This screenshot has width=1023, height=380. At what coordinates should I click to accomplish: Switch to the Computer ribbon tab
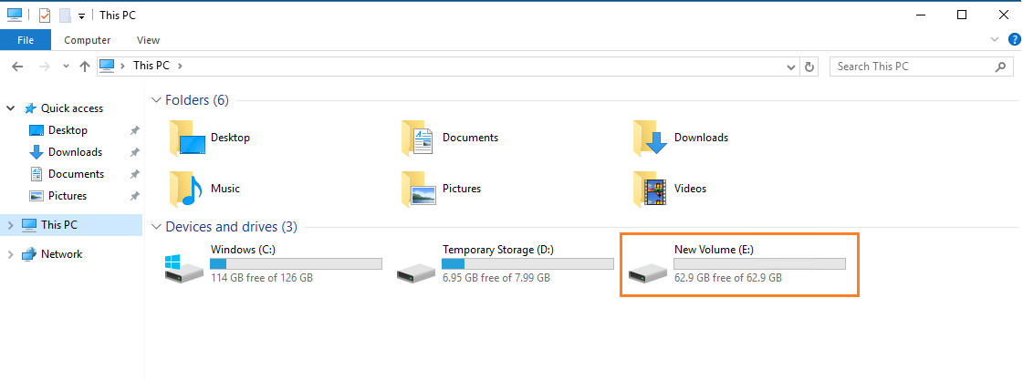click(88, 40)
